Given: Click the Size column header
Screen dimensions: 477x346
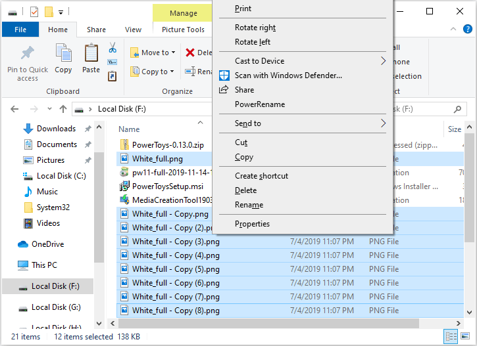Looking at the screenshot, I should pos(455,129).
